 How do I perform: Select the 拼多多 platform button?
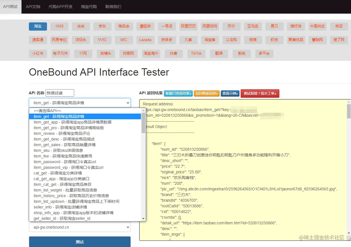(167, 40)
